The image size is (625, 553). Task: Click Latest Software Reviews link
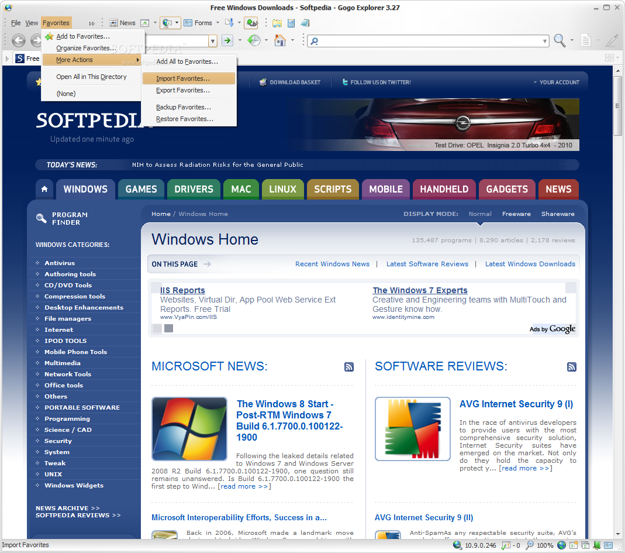click(427, 264)
